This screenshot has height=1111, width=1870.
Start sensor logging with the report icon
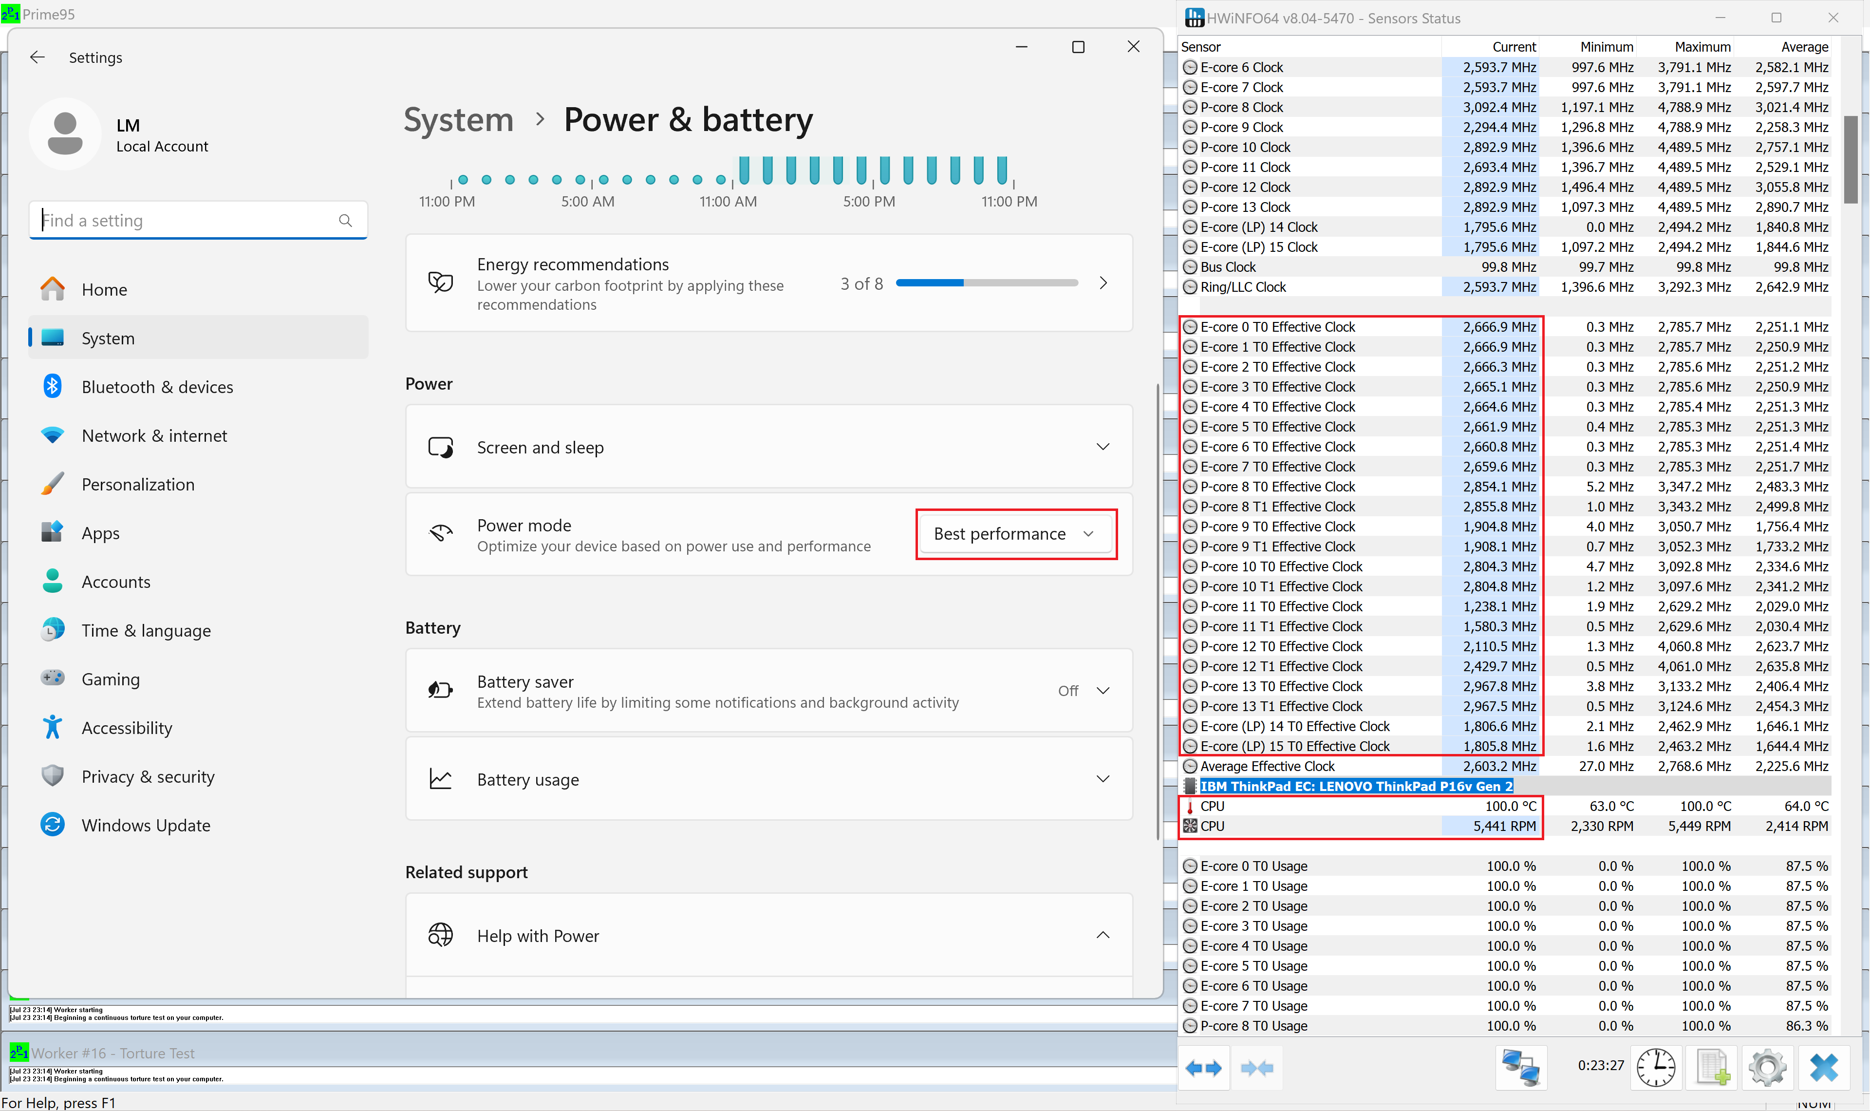[1712, 1068]
